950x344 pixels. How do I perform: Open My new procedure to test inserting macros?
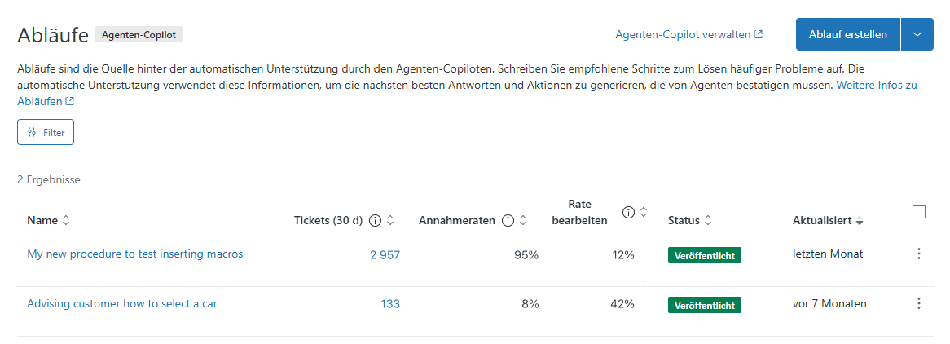pos(134,254)
